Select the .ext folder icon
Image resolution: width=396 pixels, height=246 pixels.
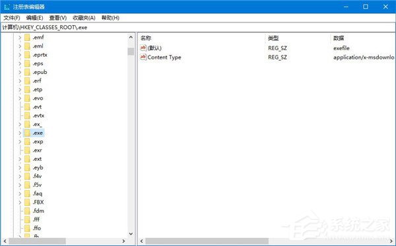click(x=27, y=159)
